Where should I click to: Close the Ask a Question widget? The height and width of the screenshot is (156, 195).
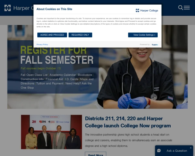[x=191, y=148]
